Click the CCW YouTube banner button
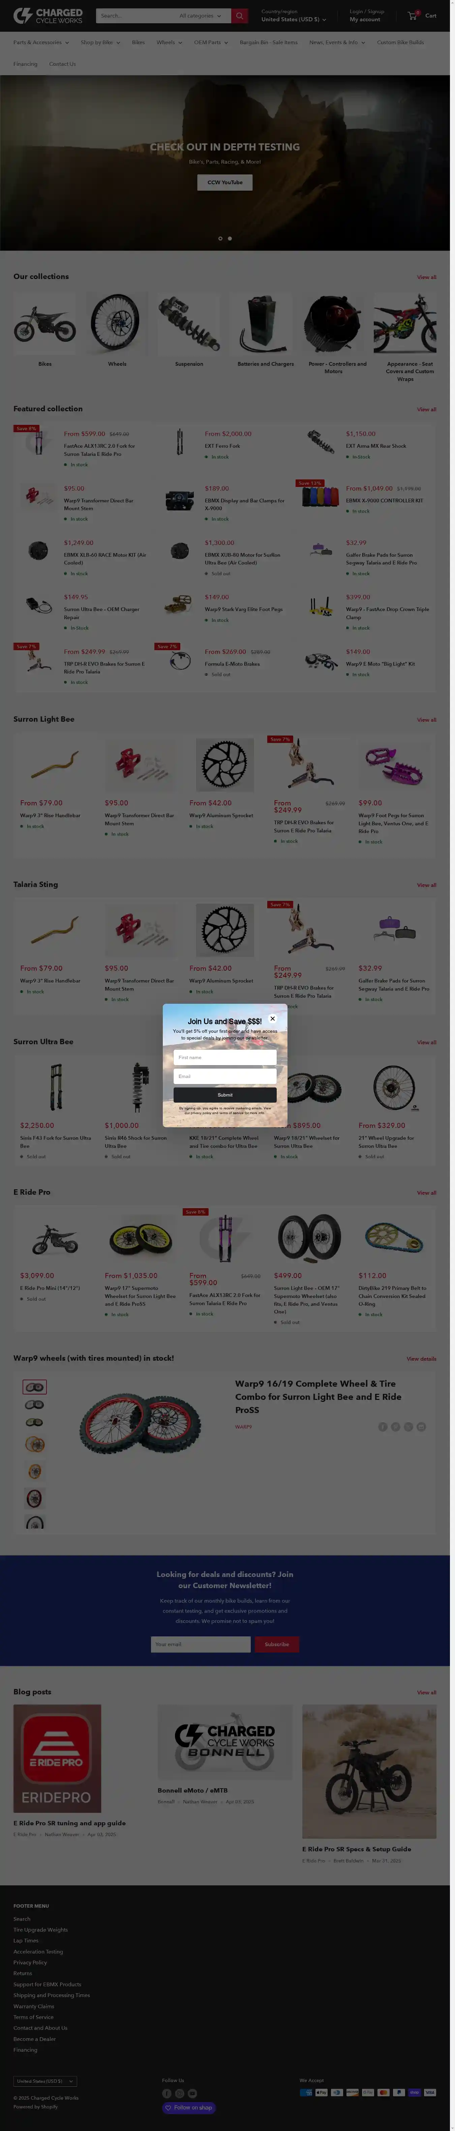 pos(224,182)
